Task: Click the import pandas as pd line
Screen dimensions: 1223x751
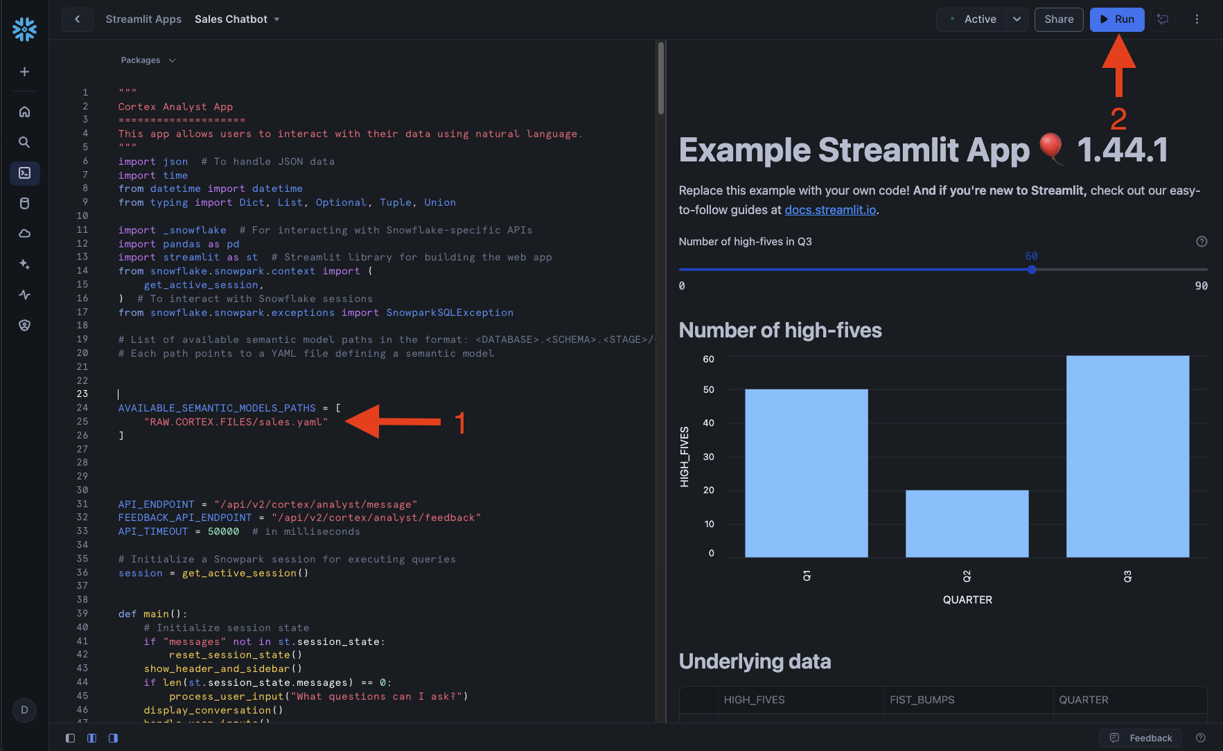Action: [x=179, y=244]
